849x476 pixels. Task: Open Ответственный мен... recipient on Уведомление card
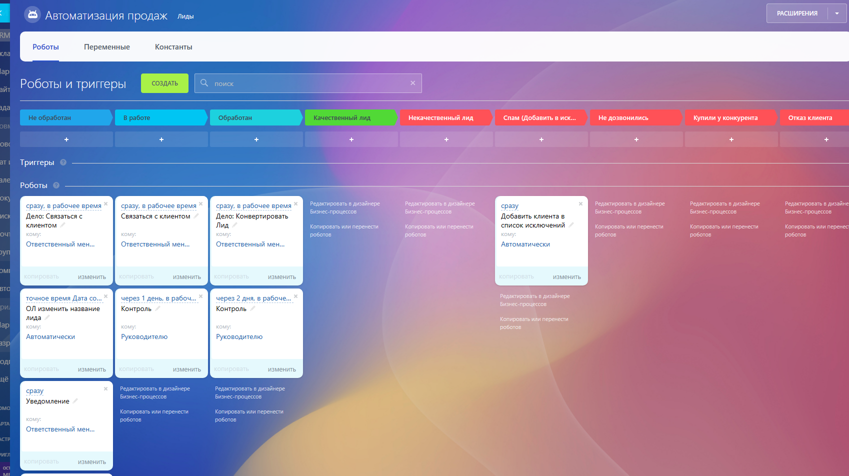tap(60, 429)
